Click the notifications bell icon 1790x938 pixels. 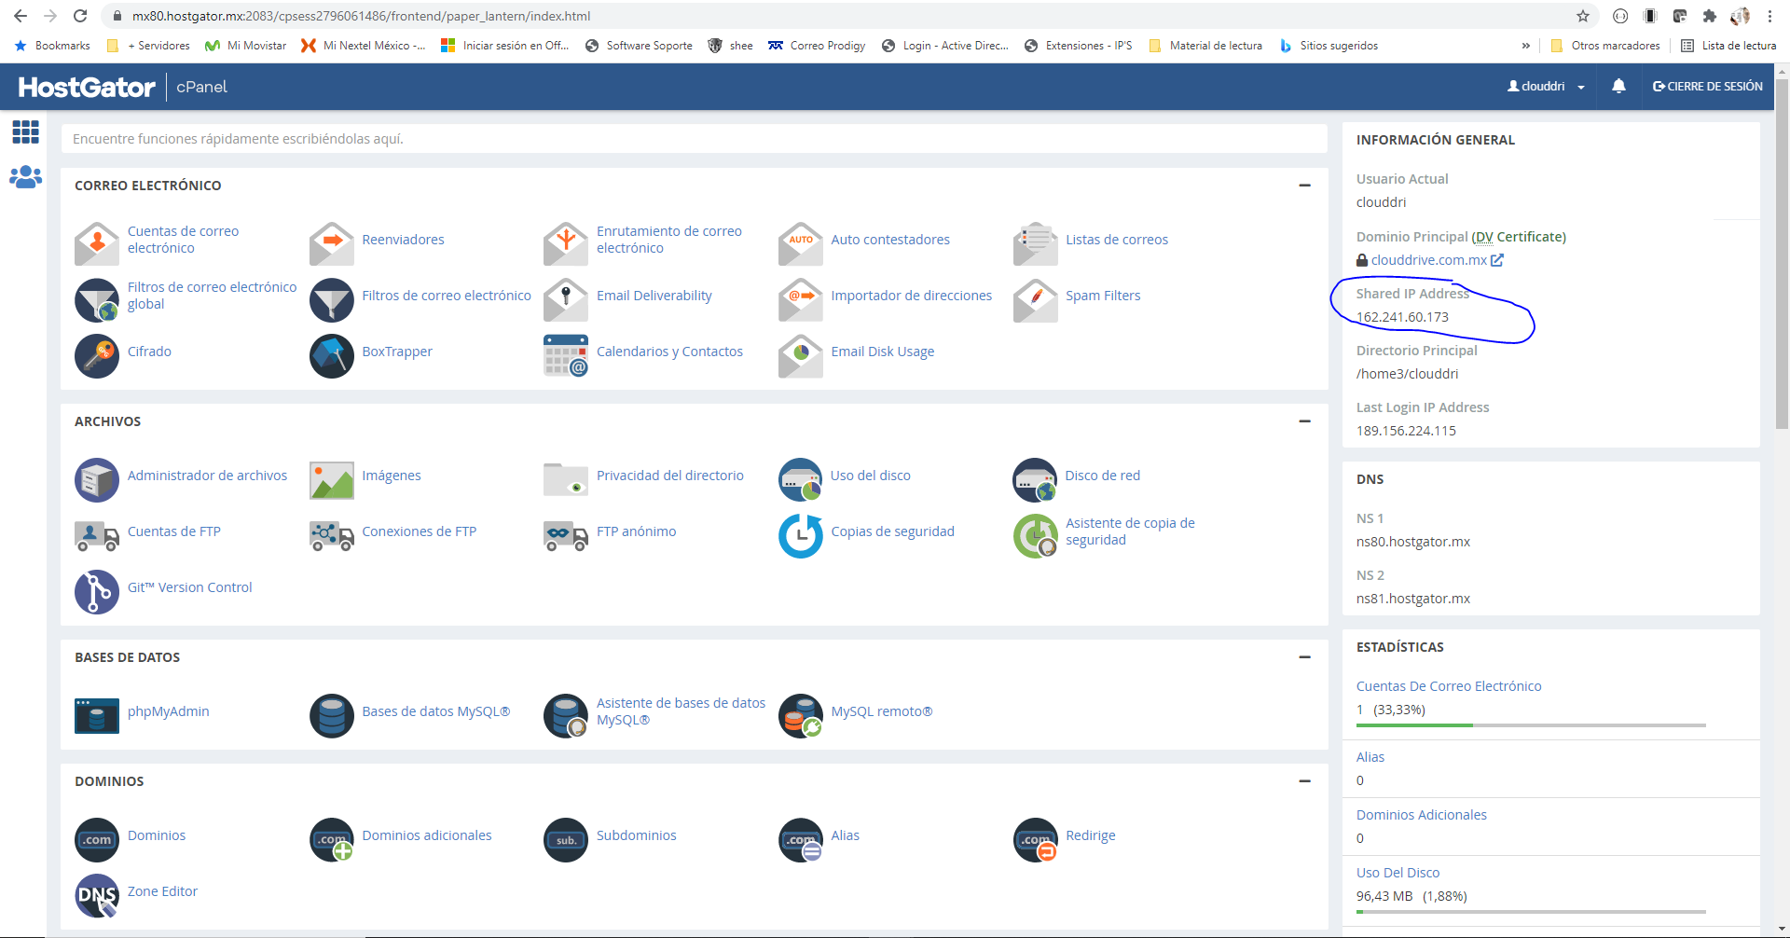[1618, 86]
